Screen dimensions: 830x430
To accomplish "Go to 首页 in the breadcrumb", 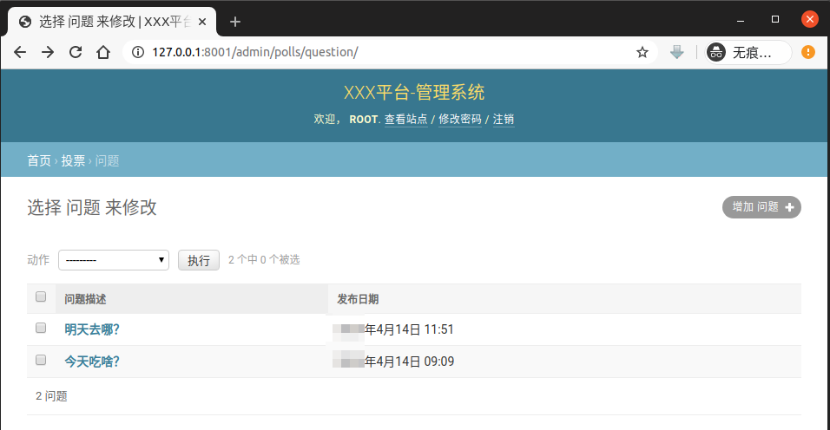I will tap(39, 160).
